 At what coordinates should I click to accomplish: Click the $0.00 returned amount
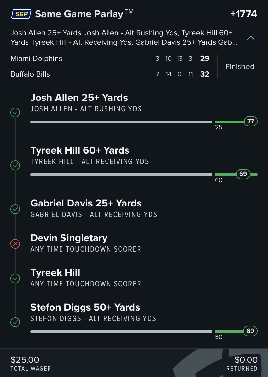pyautogui.click(x=246, y=360)
